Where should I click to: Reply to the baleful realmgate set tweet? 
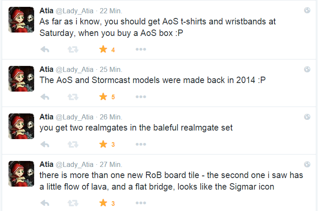pos(44,144)
